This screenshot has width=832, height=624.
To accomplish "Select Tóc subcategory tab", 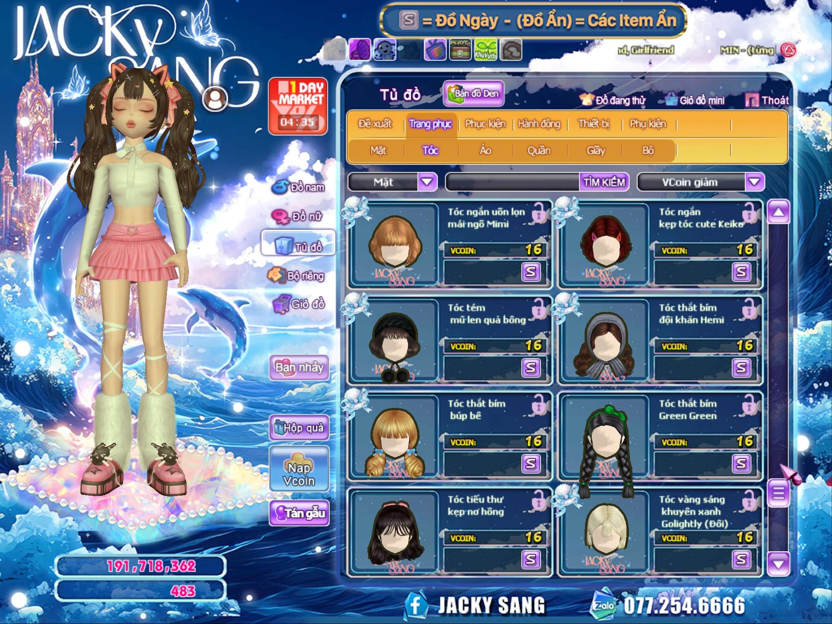I will point(431,151).
